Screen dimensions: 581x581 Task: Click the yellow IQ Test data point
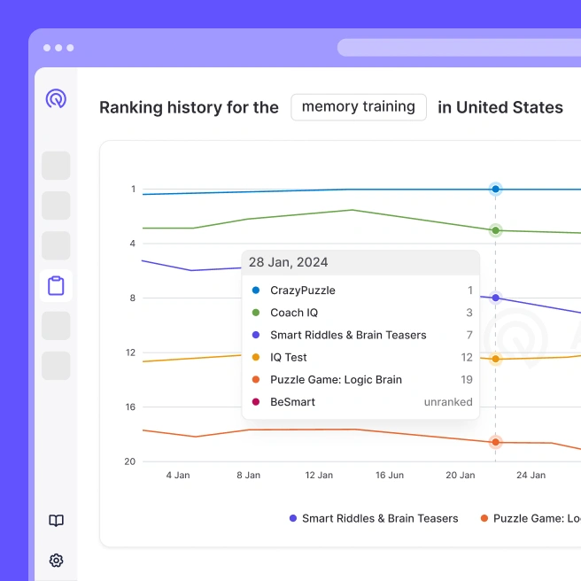pos(495,359)
